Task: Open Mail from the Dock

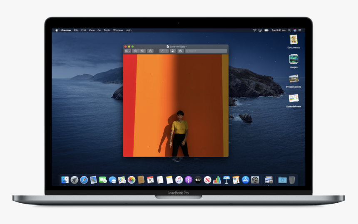Action: [x=93, y=180]
